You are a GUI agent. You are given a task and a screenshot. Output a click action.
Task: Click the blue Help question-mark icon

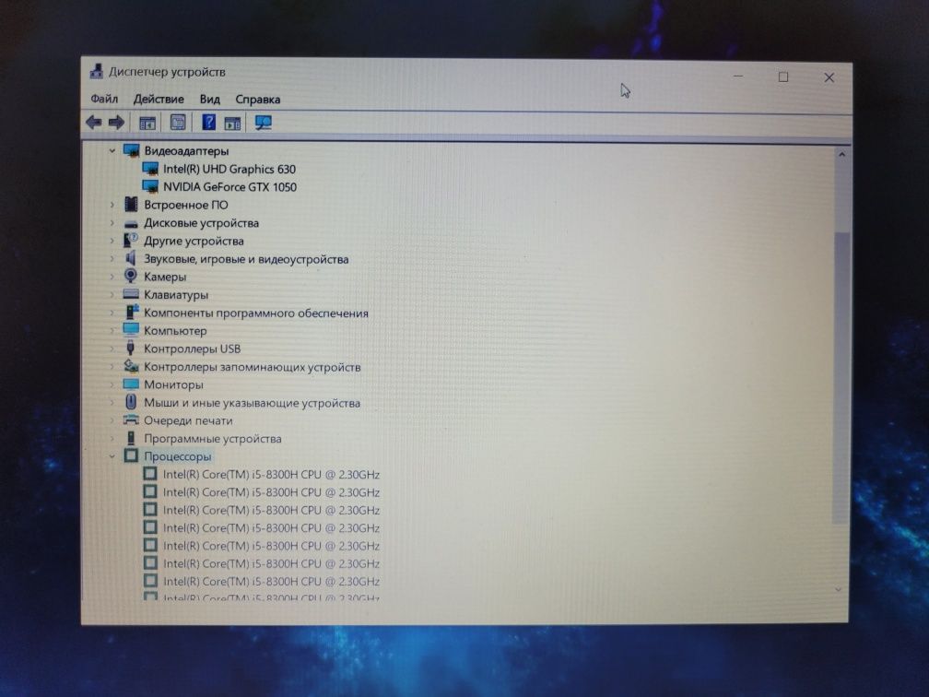(x=208, y=122)
